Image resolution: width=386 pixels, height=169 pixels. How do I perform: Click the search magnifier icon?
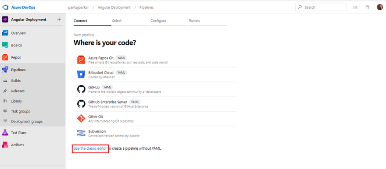pyautogui.click(x=300, y=7)
